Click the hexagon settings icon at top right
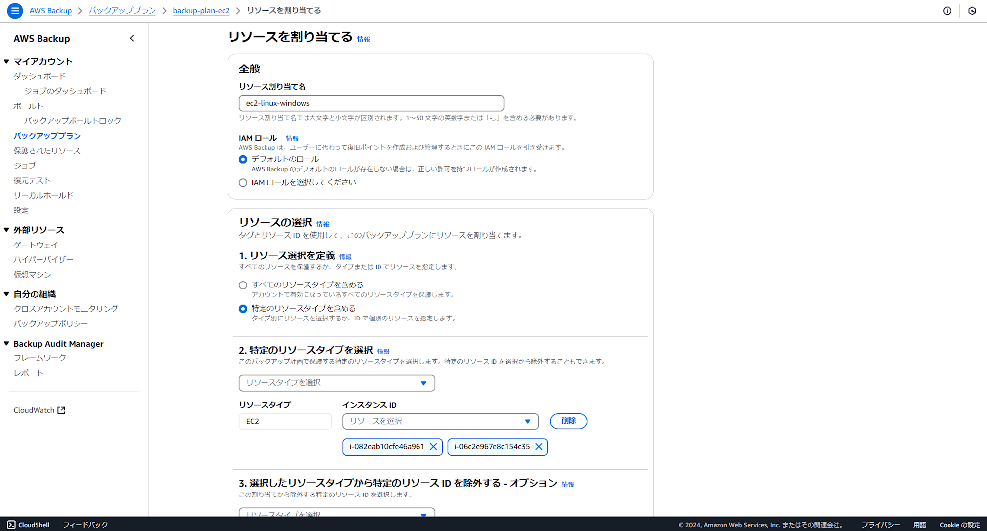This screenshot has height=531, width=987. pyautogui.click(x=972, y=11)
